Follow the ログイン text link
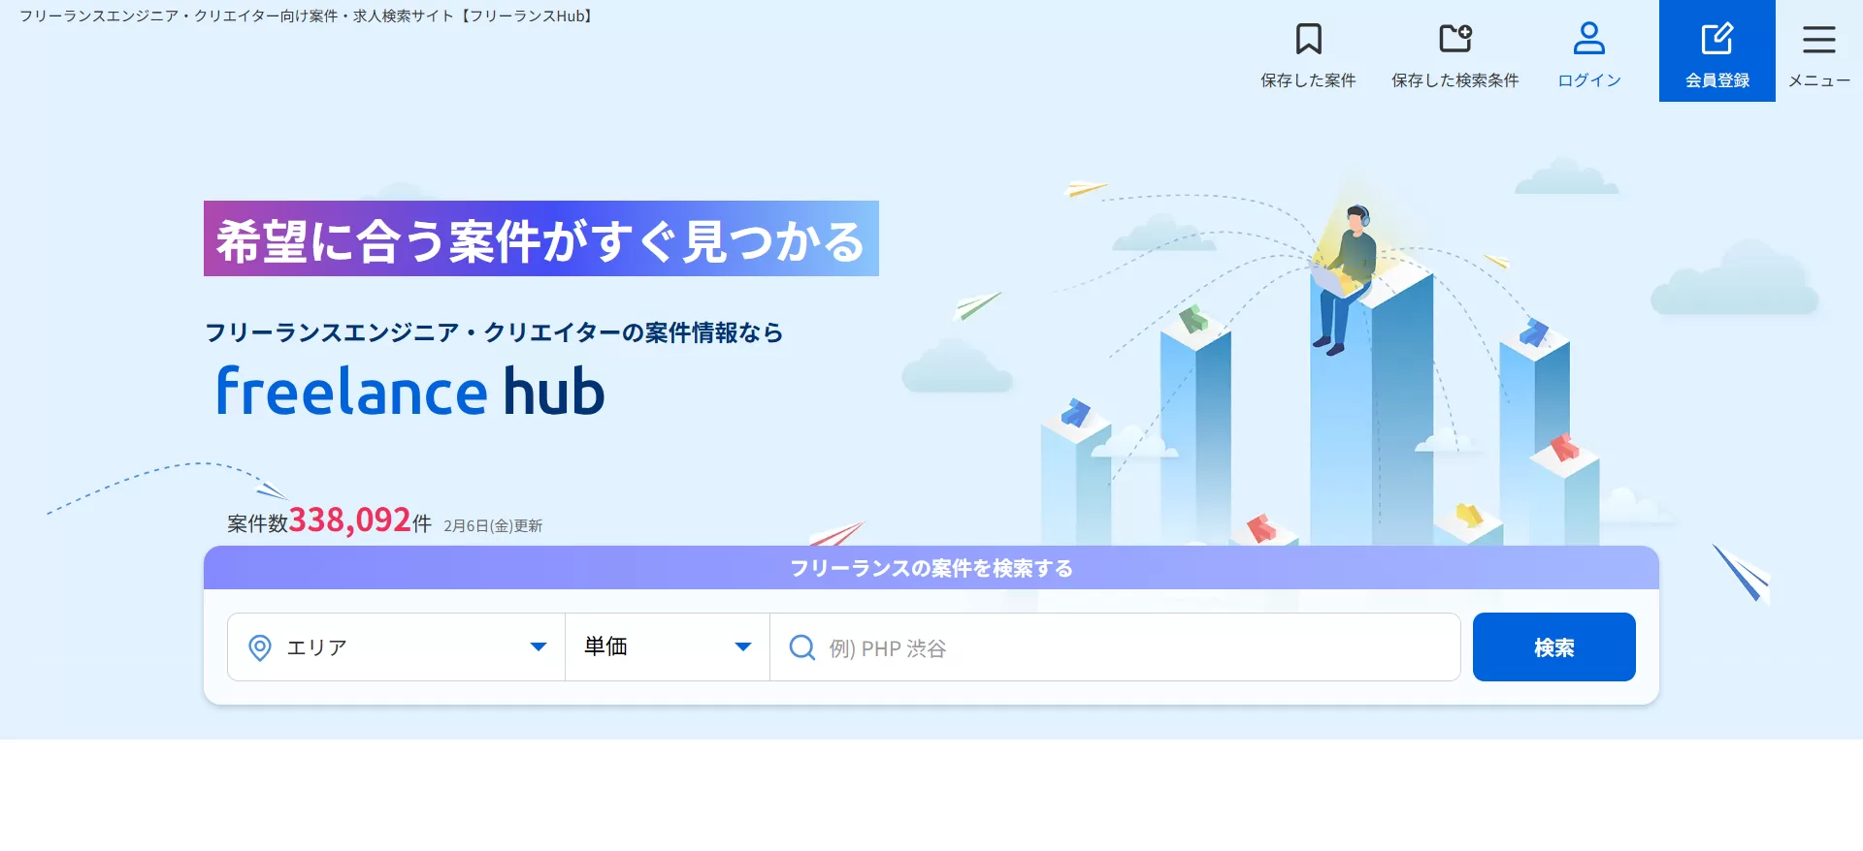The height and width of the screenshot is (851, 1863). click(x=1588, y=80)
